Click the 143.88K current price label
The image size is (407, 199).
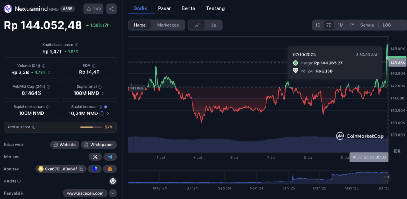(x=397, y=62)
